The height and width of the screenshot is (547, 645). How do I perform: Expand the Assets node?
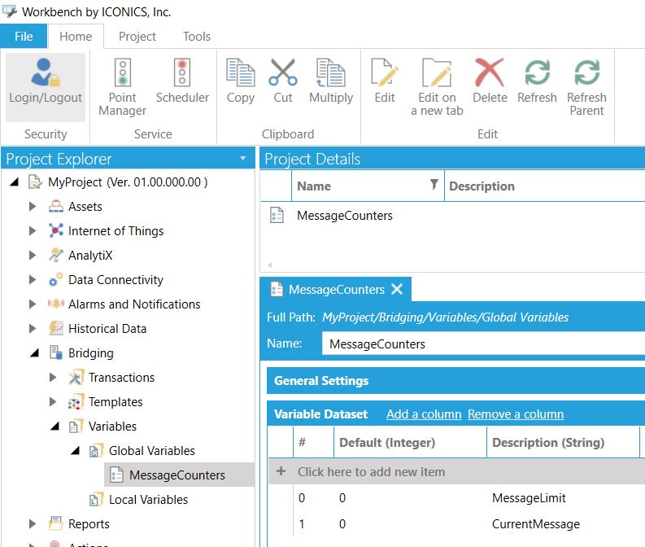coord(33,206)
